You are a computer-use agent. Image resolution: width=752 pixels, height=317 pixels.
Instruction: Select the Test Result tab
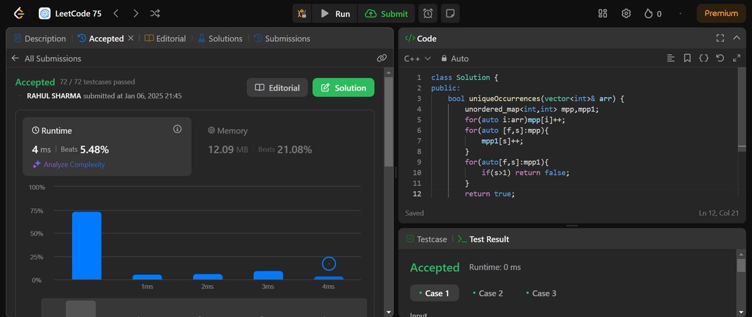point(483,239)
